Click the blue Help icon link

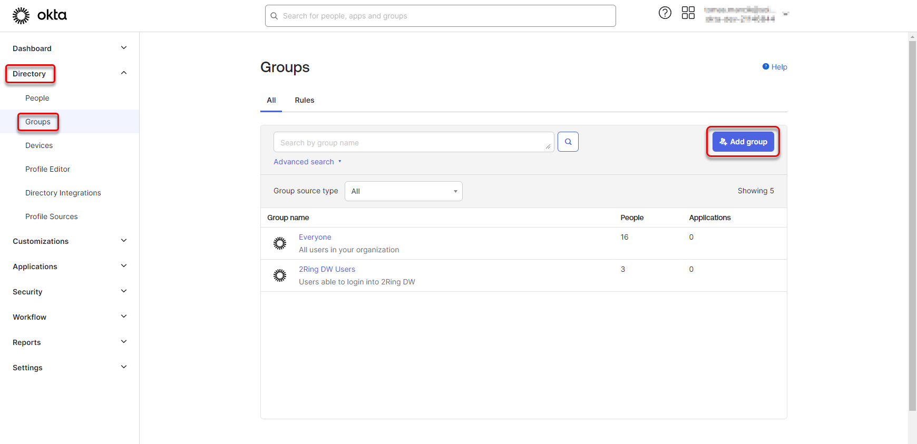click(x=774, y=67)
